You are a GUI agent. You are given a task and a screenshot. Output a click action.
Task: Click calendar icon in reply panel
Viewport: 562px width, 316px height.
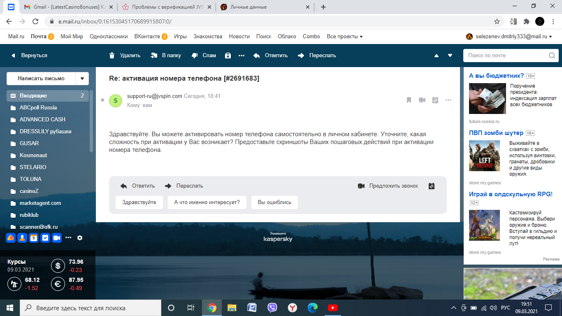tap(432, 186)
